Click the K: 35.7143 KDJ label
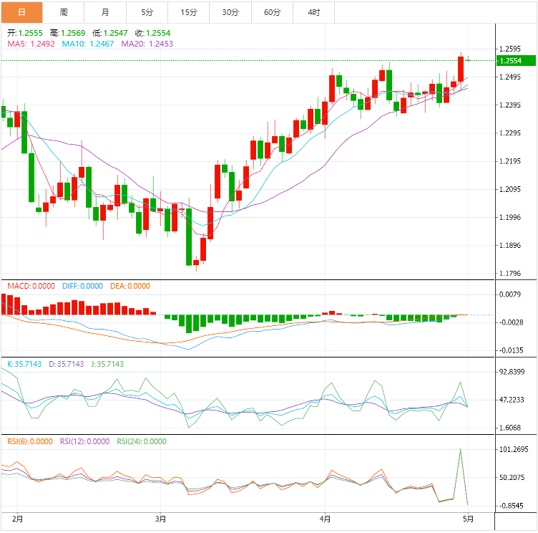The width and height of the screenshot is (538, 533). coord(25,364)
